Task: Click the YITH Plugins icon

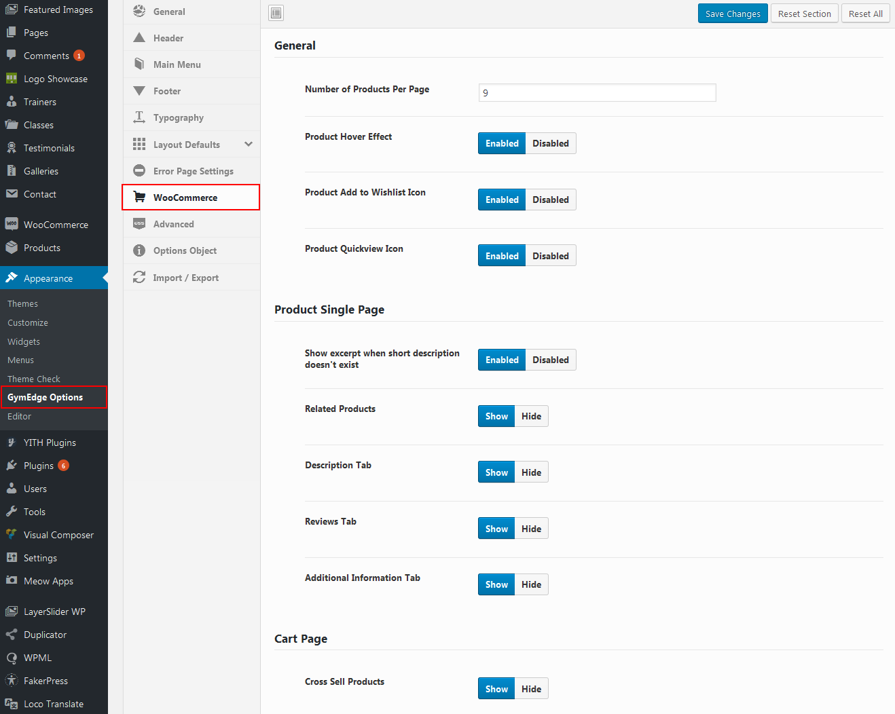Action: click(x=12, y=443)
